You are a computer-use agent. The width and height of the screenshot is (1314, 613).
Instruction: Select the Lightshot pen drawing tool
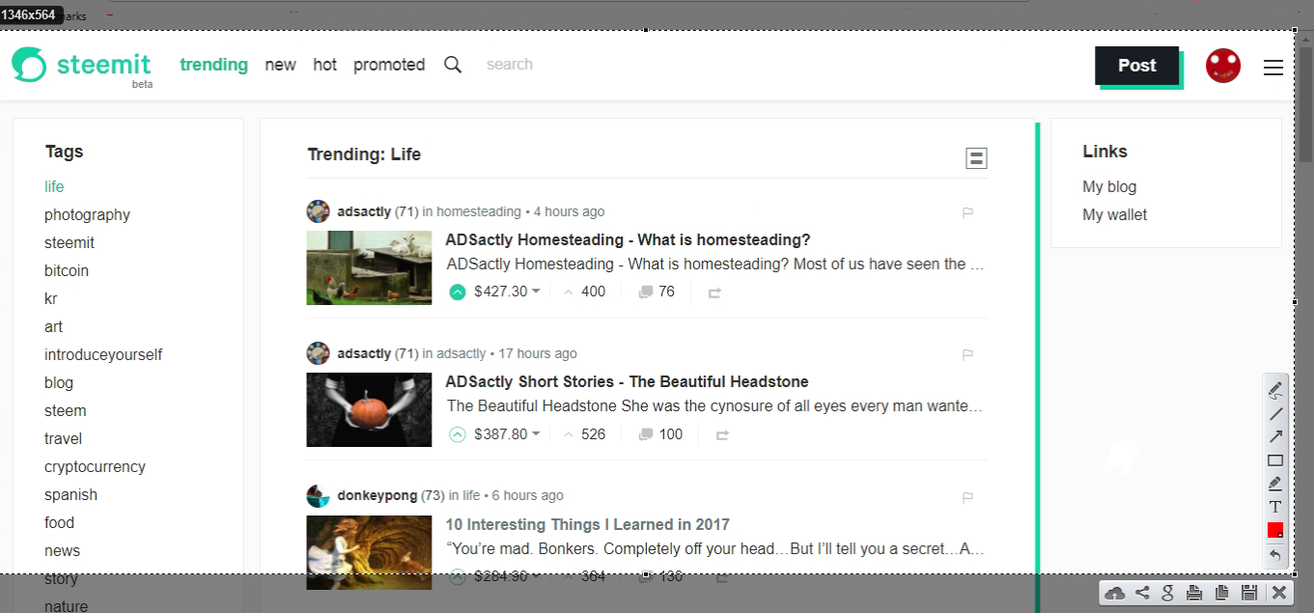click(1275, 389)
